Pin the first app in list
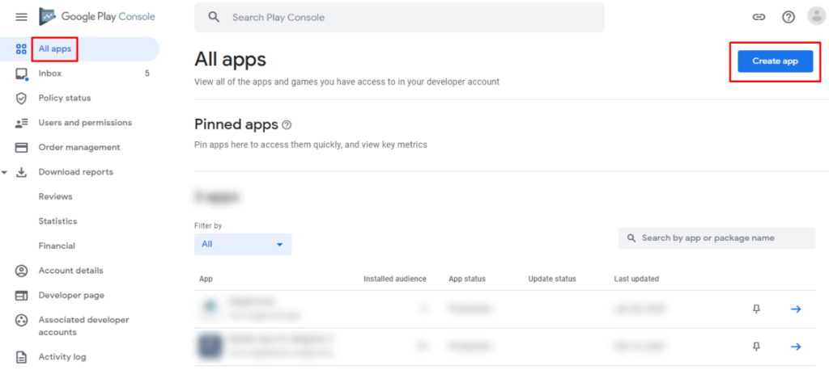The width and height of the screenshot is (829, 370). (x=756, y=309)
